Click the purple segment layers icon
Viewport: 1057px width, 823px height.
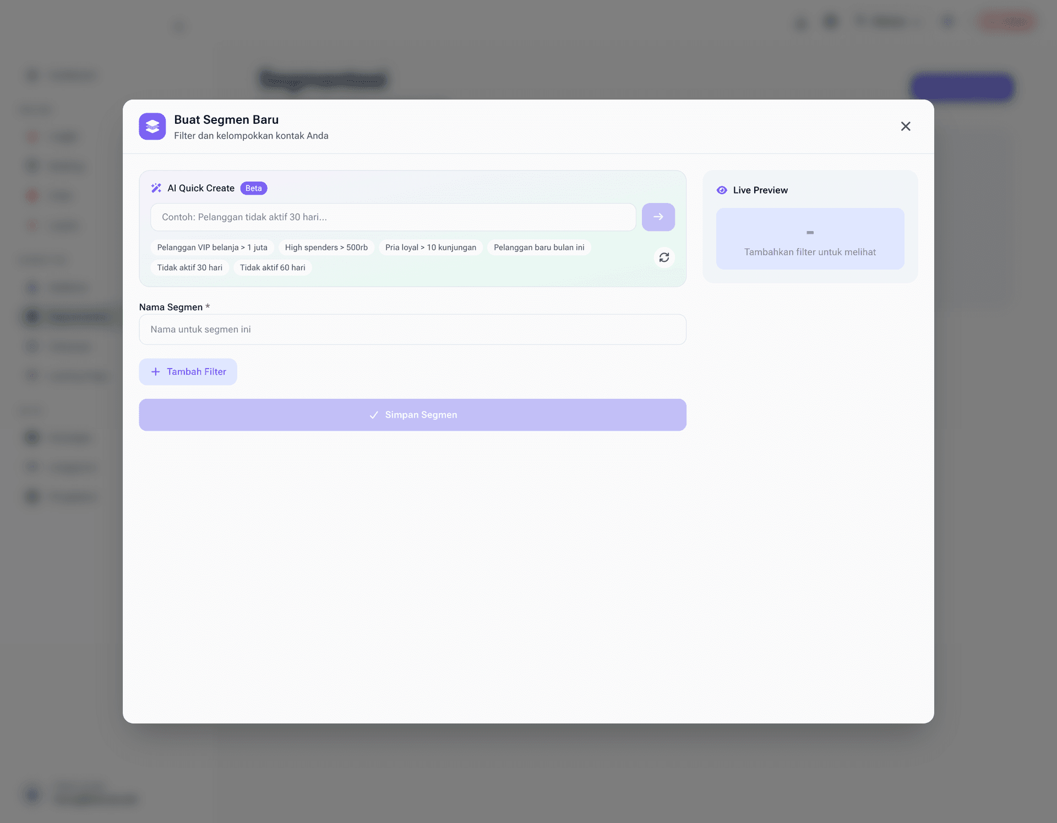pyautogui.click(x=152, y=127)
